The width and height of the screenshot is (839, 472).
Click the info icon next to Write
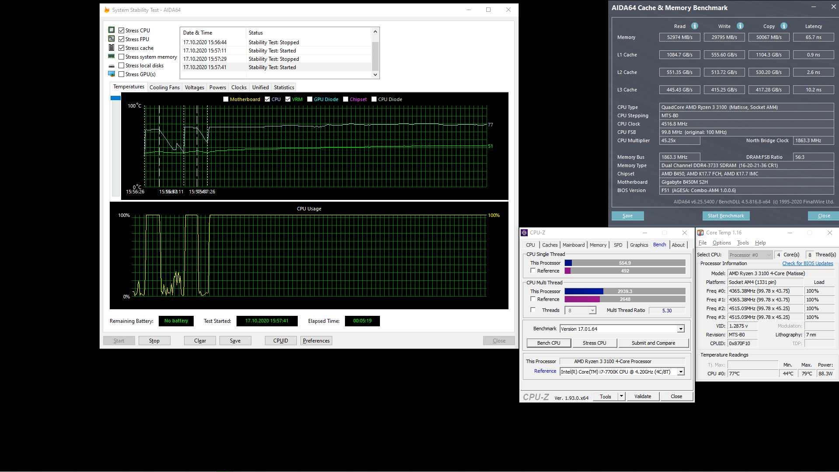point(740,26)
